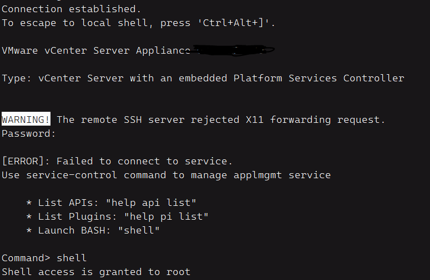Click the "help pi list" command text
The height and width of the screenshot is (280, 430).
click(166, 216)
